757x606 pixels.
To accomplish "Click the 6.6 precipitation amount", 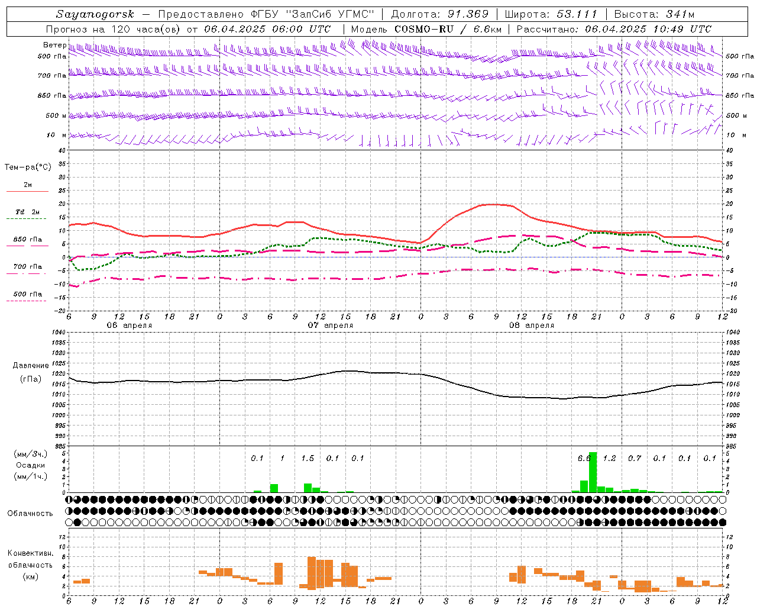I will (584, 458).
